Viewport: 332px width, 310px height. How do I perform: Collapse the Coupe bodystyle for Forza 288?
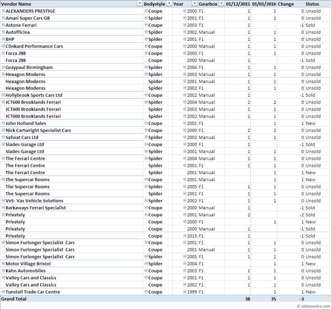(146, 53)
